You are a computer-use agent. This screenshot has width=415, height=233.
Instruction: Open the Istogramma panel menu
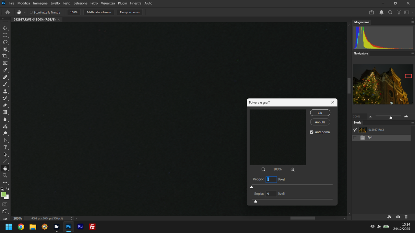pos(412,22)
